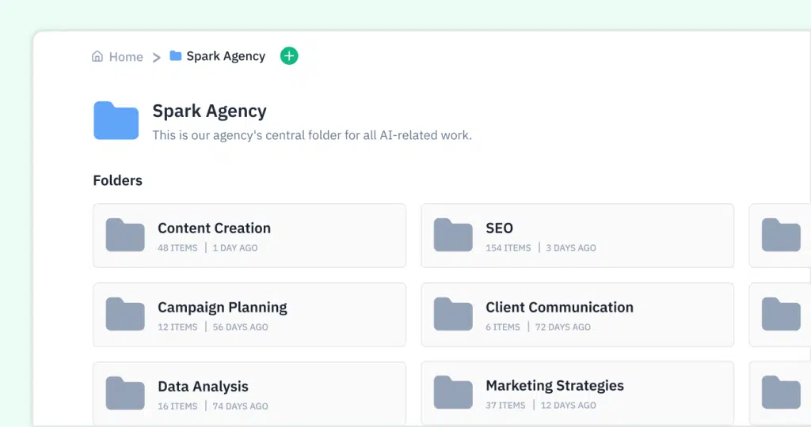Click the large blue Spark Agency folder icon
Image resolution: width=811 pixels, height=427 pixels.
coord(116,120)
